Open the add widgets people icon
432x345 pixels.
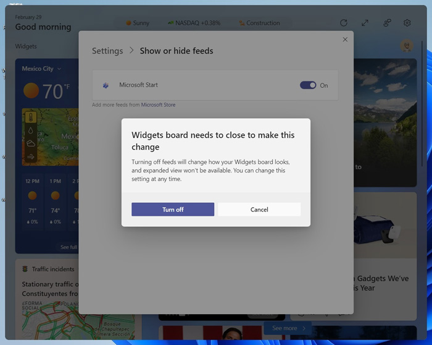387,23
